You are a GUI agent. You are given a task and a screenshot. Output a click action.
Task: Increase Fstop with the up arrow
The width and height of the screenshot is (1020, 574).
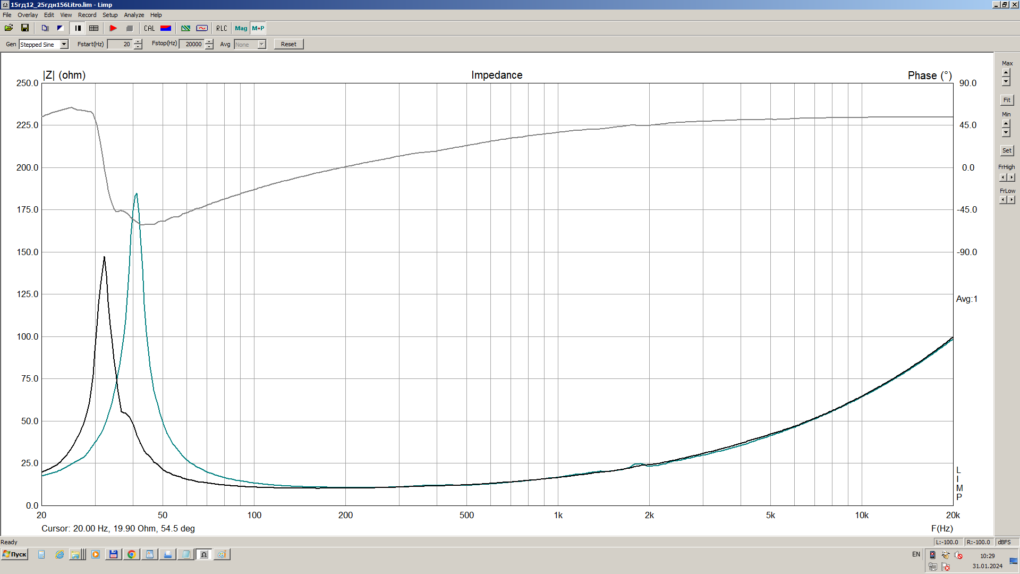tap(209, 41)
